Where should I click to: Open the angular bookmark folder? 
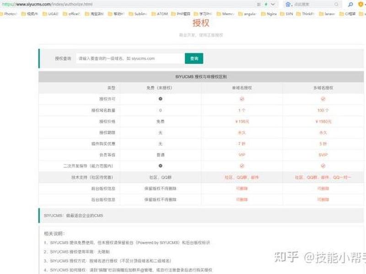tap(248, 14)
